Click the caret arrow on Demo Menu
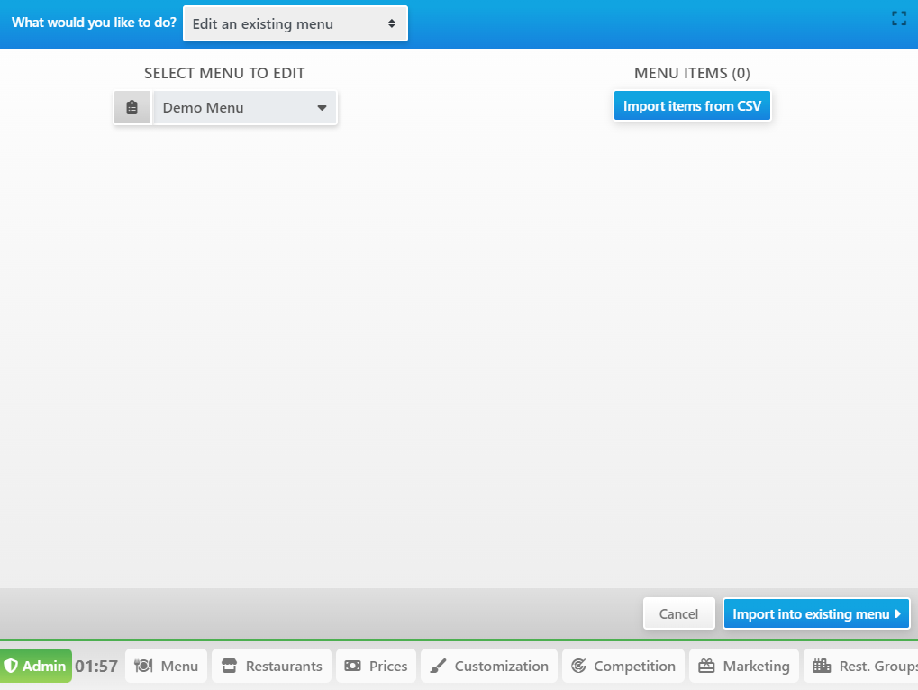The image size is (918, 690). pyautogui.click(x=322, y=108)
